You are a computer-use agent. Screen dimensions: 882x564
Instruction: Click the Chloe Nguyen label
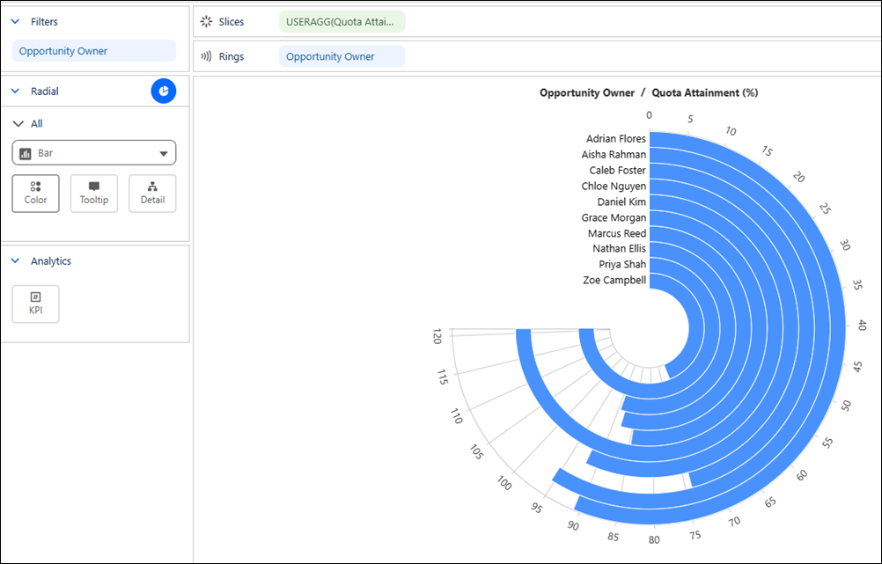[614, 187]
